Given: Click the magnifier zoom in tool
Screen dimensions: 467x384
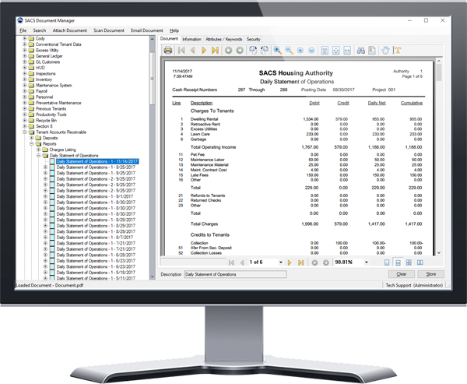Looking at the screenshot, I should (x=278, y=50).
